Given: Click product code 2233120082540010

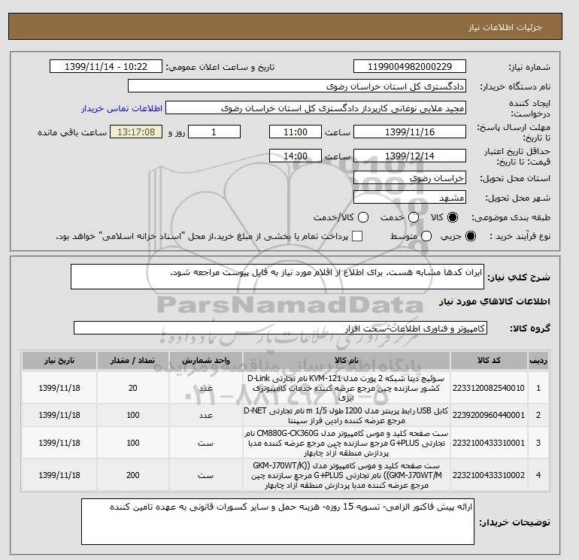Looking at the screenshot, I should click(489, 389).
